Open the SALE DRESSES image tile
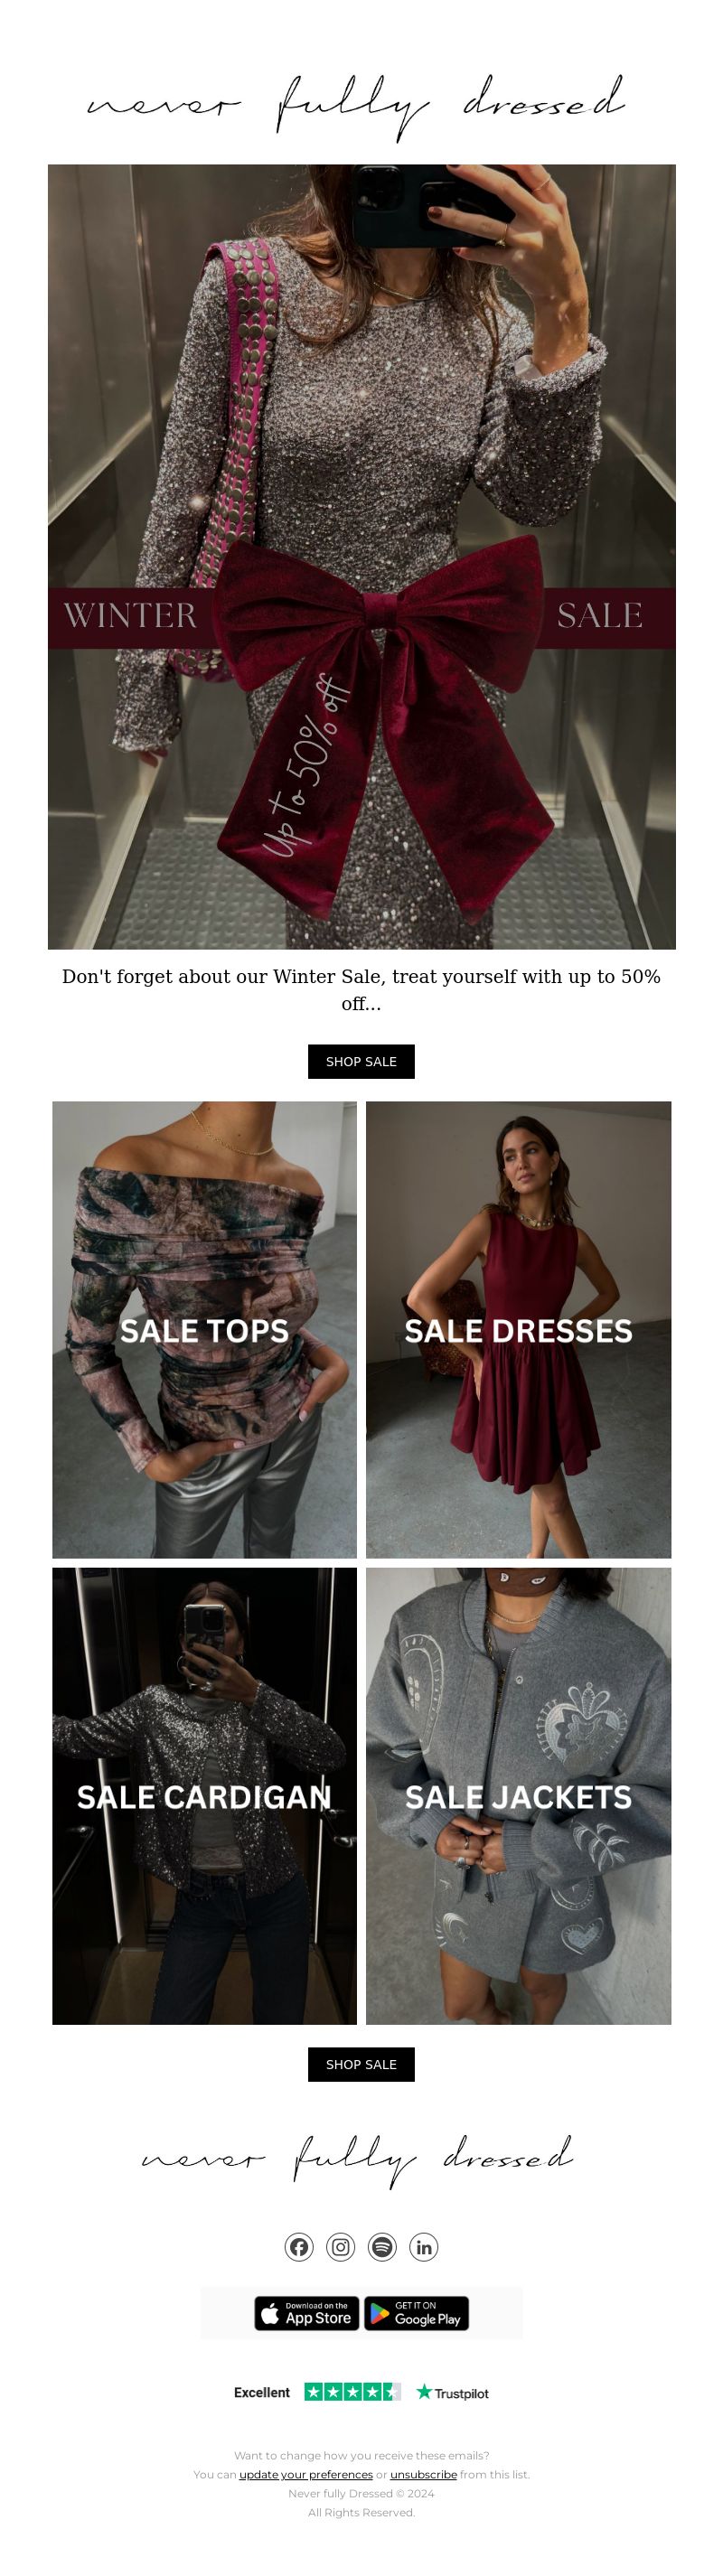 pyautogui.click(x=518, y=1330)
